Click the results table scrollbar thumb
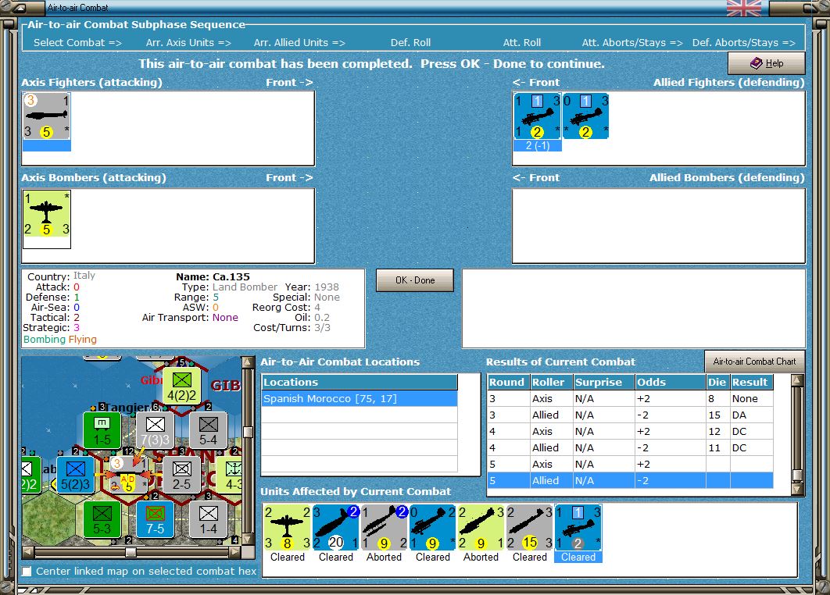Image resolution: width=830 pixels, height=595 pixels. [x=797, y=475]
